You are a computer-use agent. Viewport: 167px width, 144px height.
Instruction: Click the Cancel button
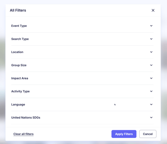point(148,134)
